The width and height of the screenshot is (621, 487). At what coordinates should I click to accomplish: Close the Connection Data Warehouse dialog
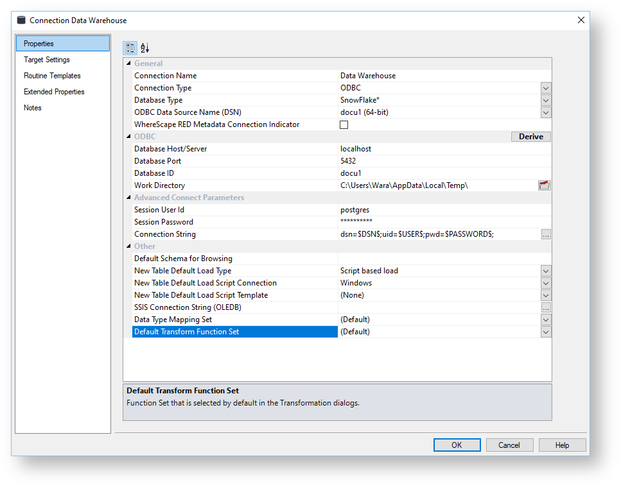point(581,20)
